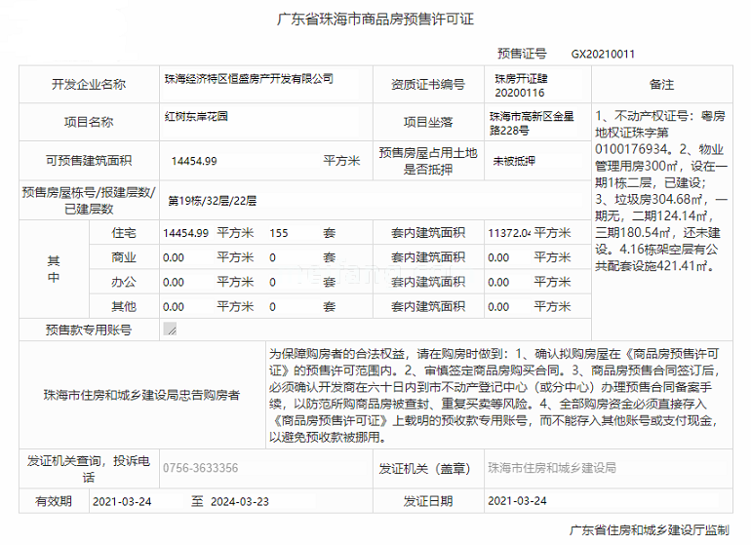The image size is (751, 545).
Task: Click the project name 红树东岸花园
Action: click(x=197, y=116)
